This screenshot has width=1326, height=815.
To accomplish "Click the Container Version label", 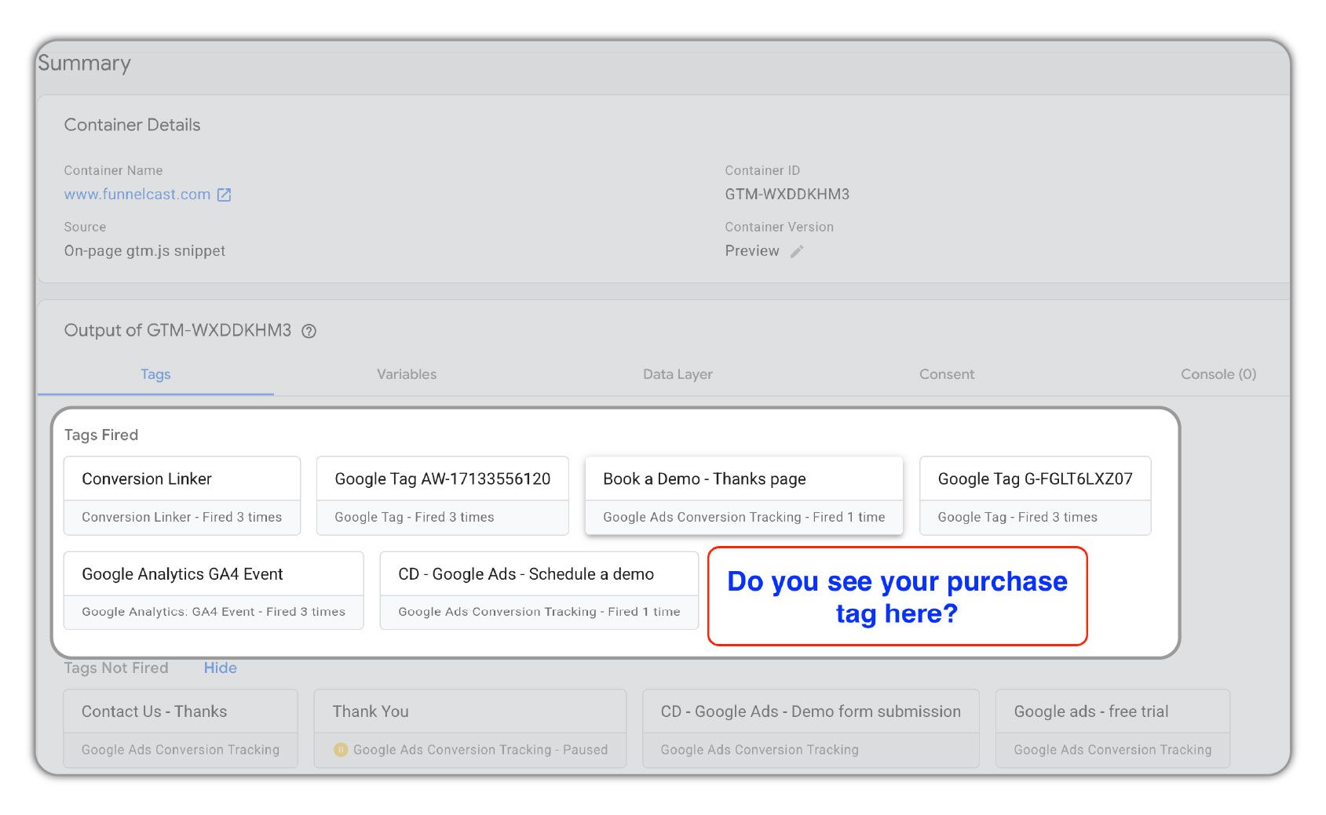I will click(779, 227).
